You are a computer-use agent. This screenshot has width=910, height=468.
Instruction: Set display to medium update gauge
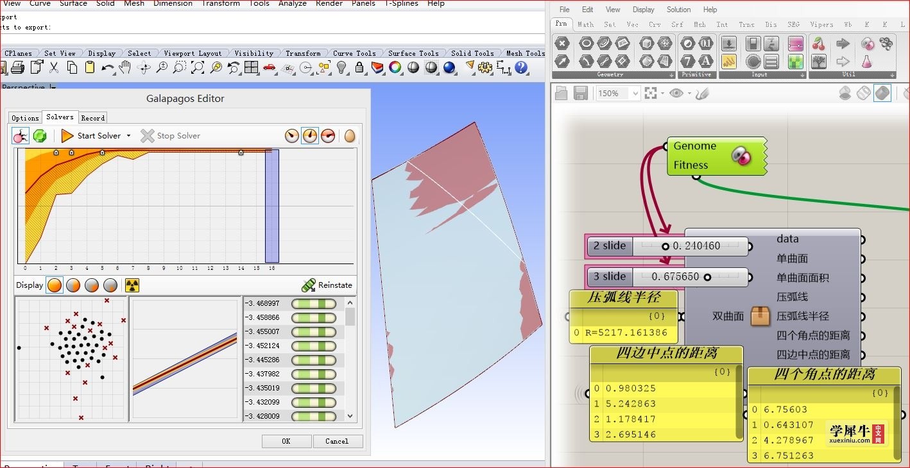coord(310,136)
